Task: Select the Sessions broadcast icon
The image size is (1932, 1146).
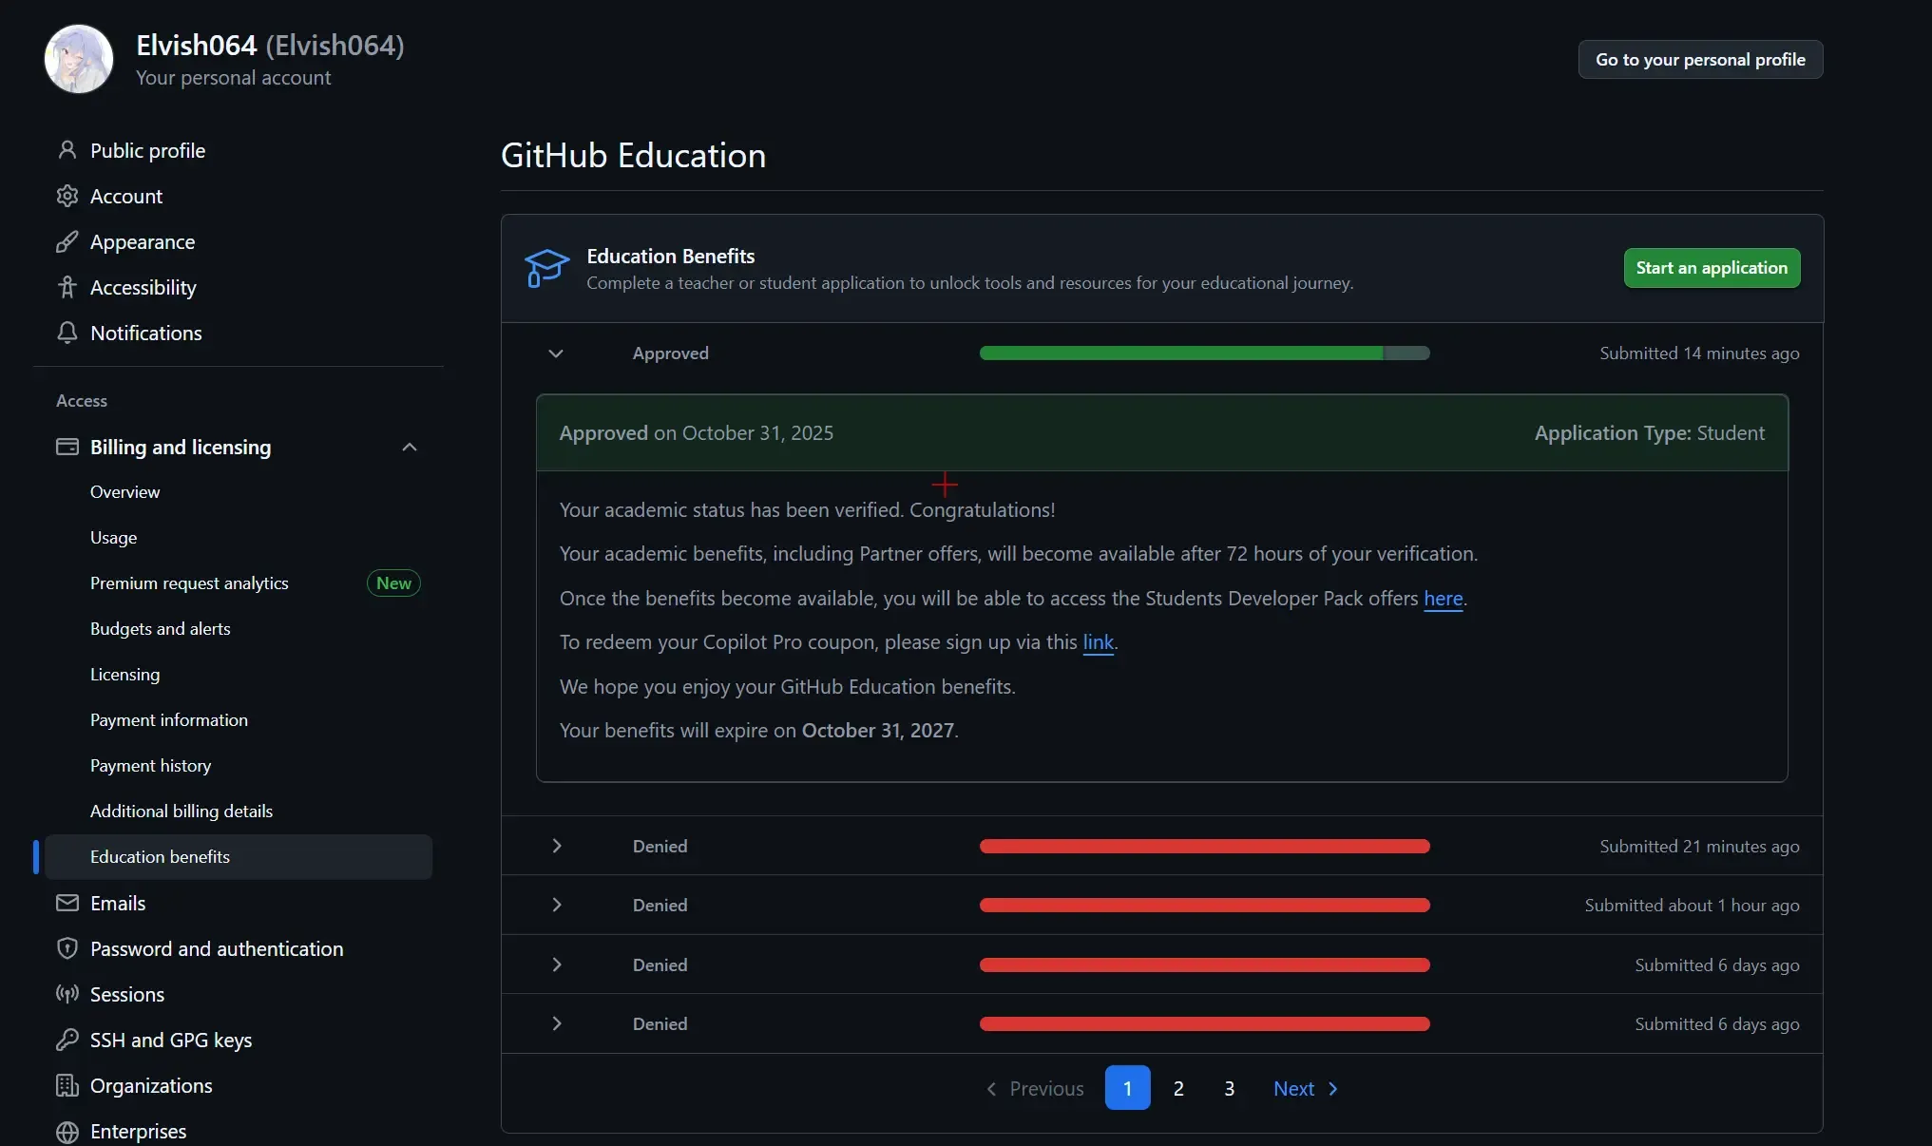Action: (67, 994)
